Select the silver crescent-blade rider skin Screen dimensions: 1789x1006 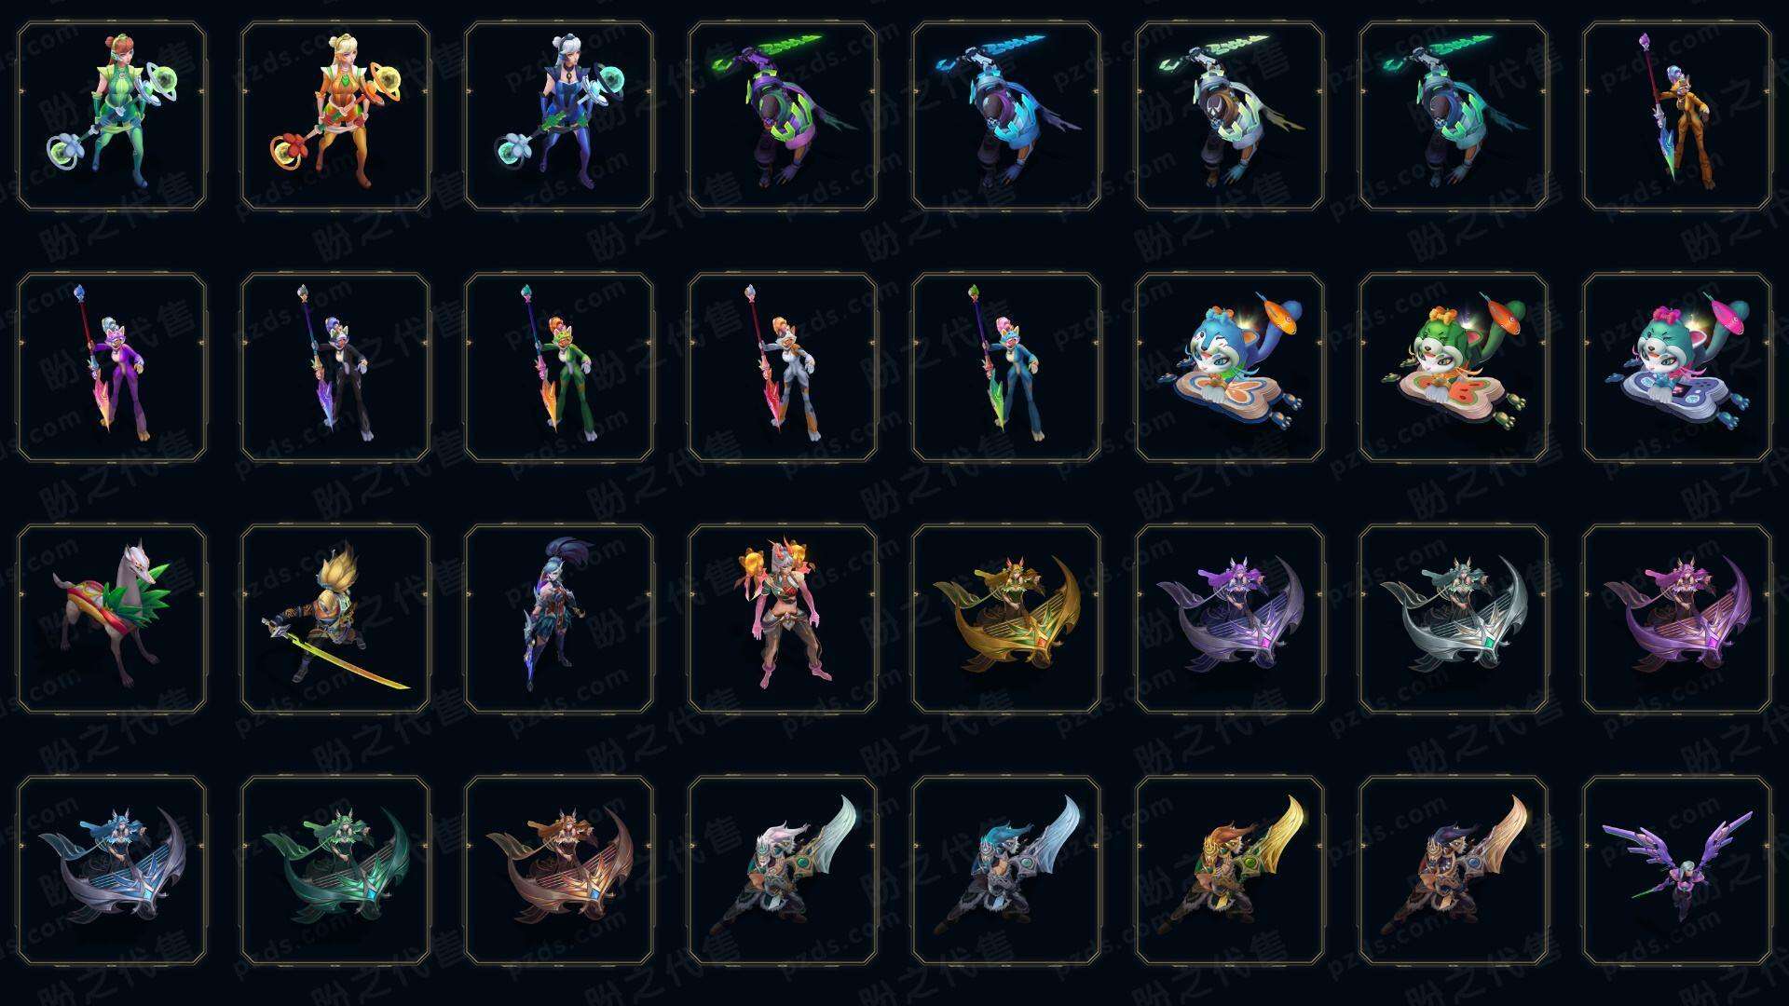[1454, 619]
